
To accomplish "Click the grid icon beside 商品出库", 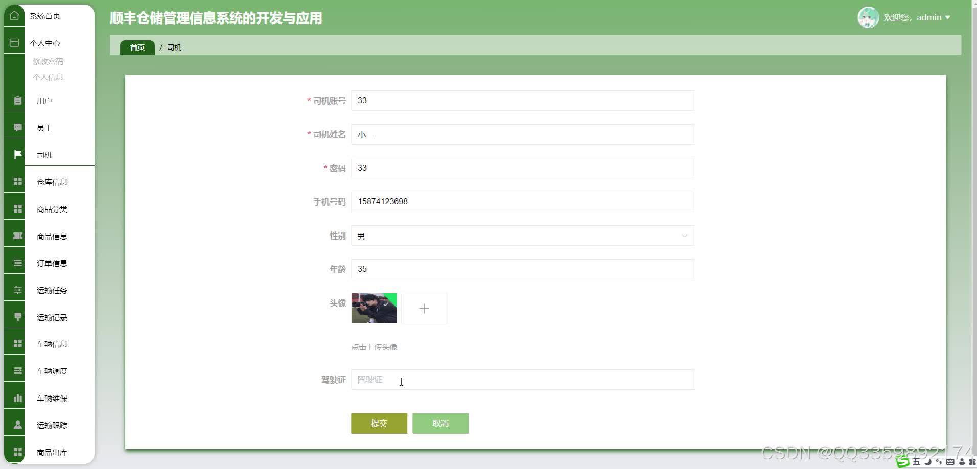I will (x=17, y=452).
